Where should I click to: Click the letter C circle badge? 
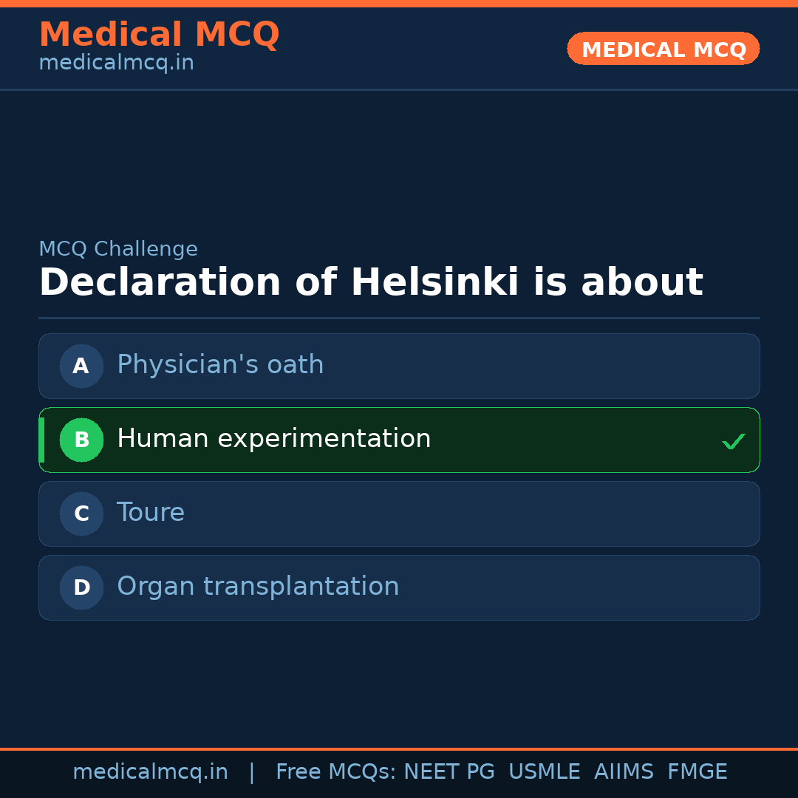pos(81,514)
